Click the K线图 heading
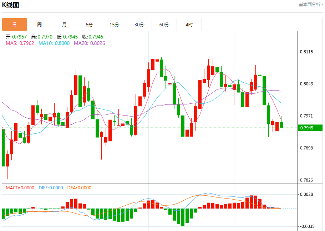Viewport: 325px width, 231px height. (x=11, y=5)
